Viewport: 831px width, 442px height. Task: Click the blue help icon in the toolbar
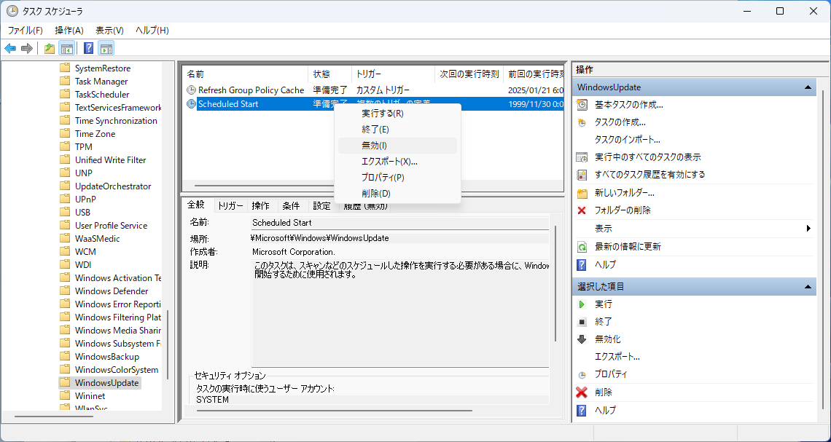click(88, 49)
